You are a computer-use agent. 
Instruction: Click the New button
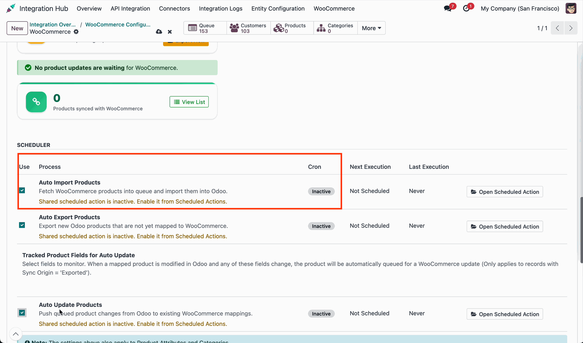tap(17, 28)
